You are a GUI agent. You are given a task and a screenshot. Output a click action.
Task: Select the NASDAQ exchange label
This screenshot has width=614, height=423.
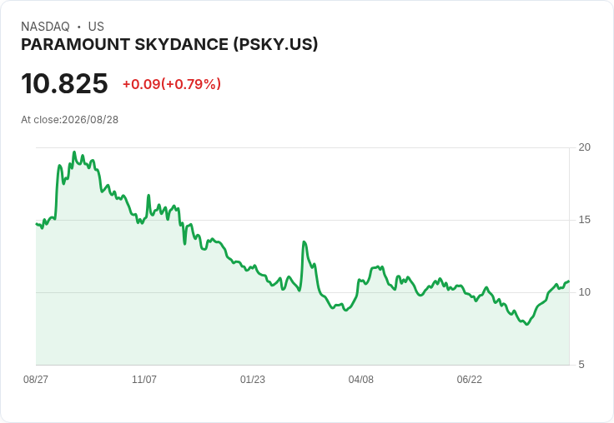coord(45,27)
